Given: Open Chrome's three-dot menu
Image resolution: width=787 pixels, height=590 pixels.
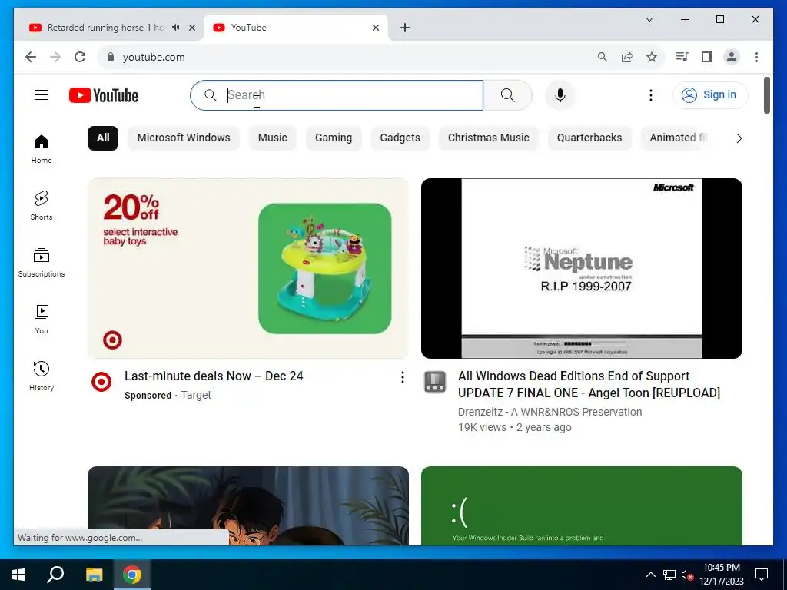Looking at the screenshot, I should [x=756, y=57].
